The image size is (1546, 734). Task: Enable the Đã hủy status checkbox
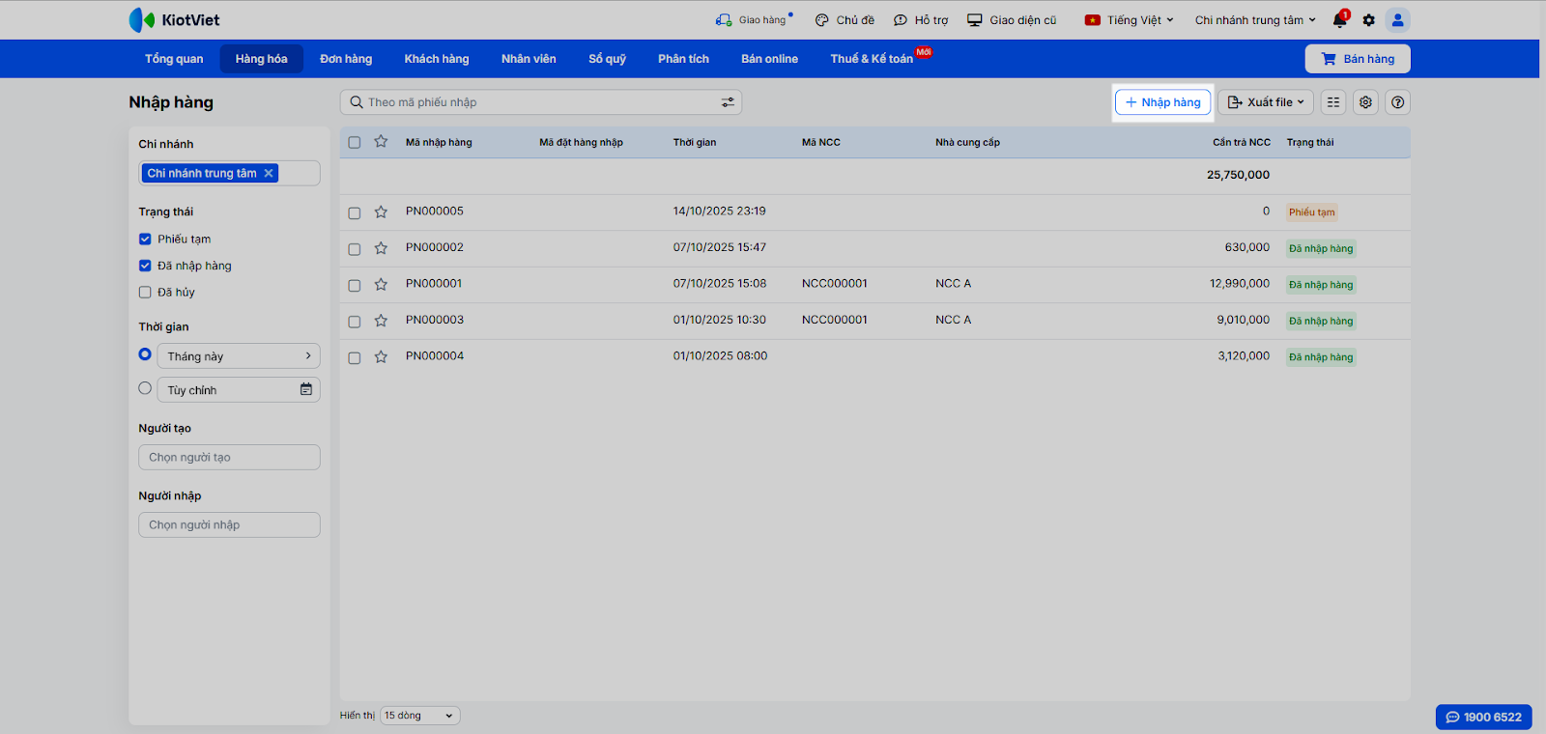tap(145, 292)
